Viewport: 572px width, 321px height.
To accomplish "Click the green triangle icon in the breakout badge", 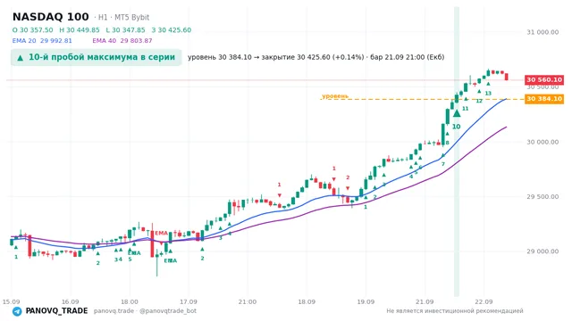I will pos(20,57).
